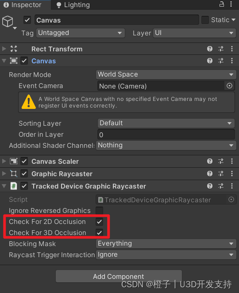Collapse Tracked Device Graphic Raycaster foldout
This screenshot has height=293, width=239.
pos(4,186)
